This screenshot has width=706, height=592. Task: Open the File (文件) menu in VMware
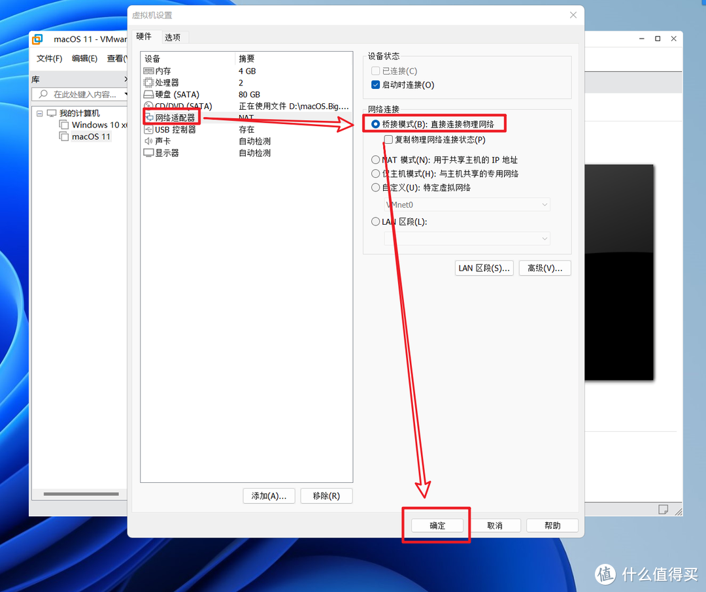point(49,59)
